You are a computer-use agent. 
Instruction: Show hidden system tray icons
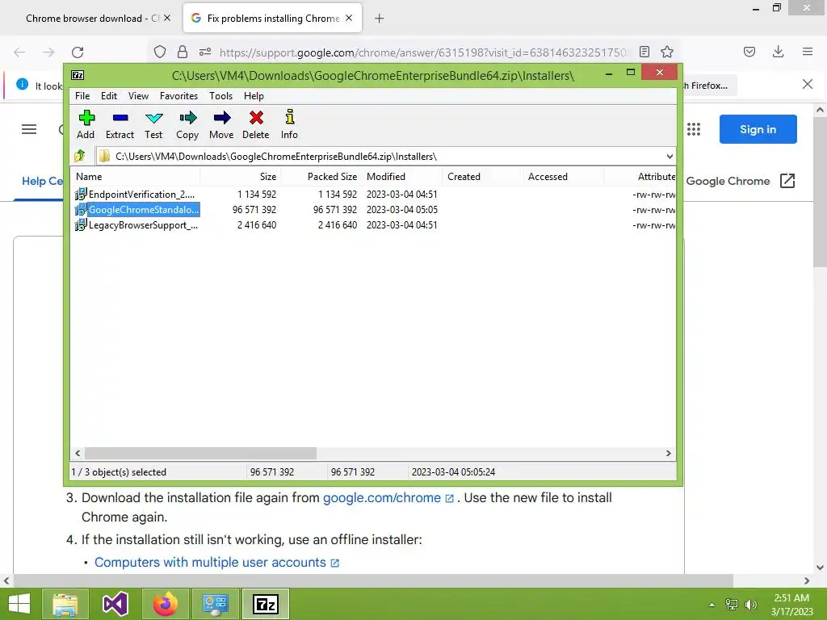pos(712,605)
